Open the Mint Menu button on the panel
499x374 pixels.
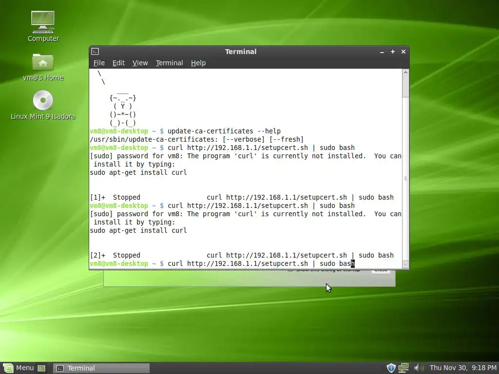pyautogui.click(x=18, y=368)
